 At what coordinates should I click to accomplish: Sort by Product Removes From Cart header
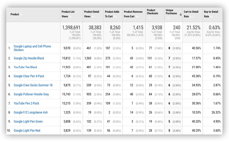(133, 14)
